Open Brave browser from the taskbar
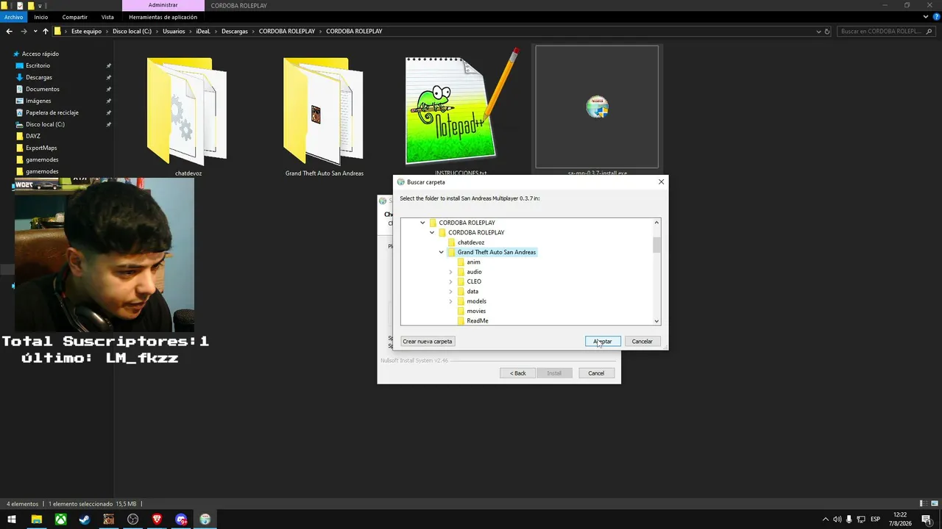The image size is (942, 529). (x=157, y=519)
